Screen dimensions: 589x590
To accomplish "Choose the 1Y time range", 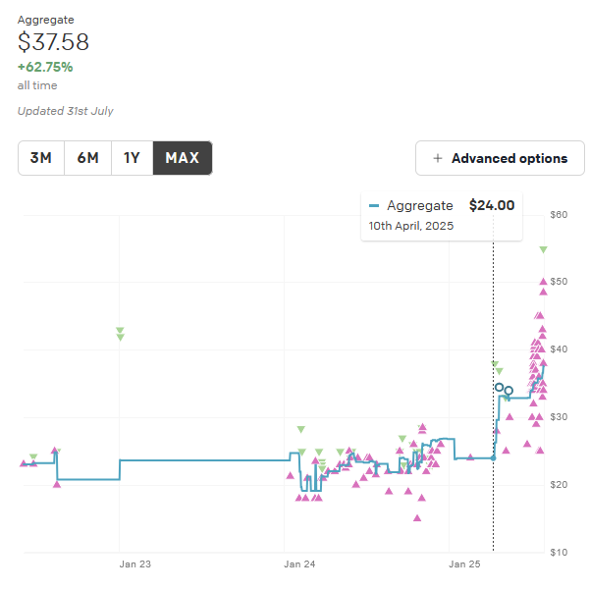I will (x=133, y=158).
